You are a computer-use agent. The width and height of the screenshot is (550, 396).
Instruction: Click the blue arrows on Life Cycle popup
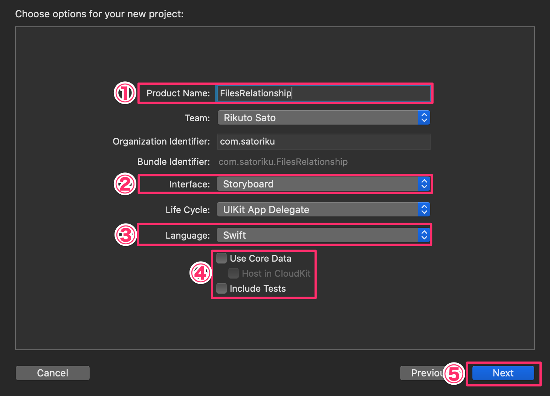click(424, 210)
